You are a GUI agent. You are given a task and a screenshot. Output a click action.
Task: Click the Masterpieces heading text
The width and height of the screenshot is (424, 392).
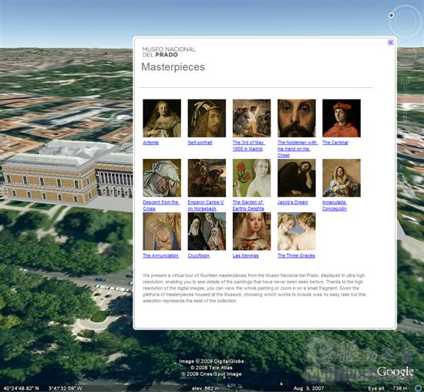173,67
